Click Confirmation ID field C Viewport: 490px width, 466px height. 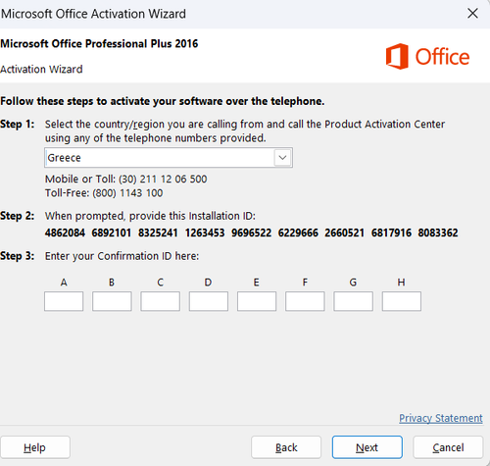click(x=160, y=301)
